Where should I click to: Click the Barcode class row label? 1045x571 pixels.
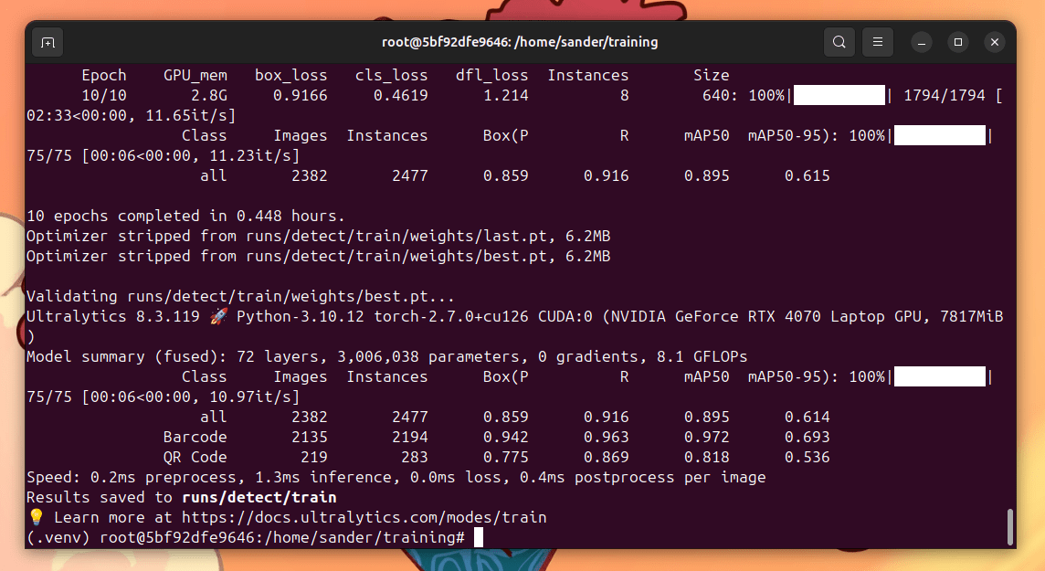pos(195,437)
